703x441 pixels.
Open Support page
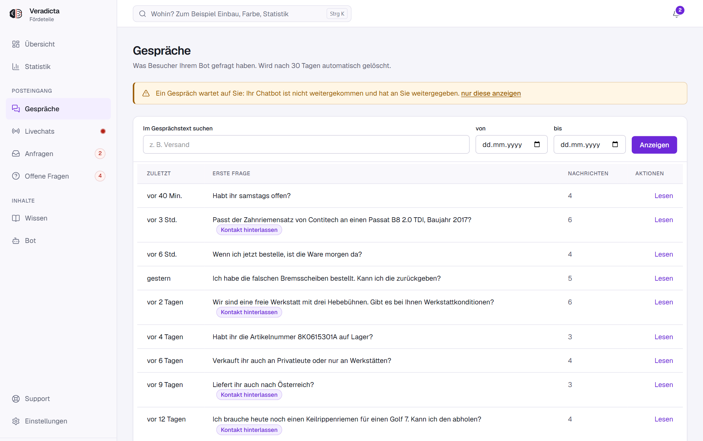click(x=58, y=399)
